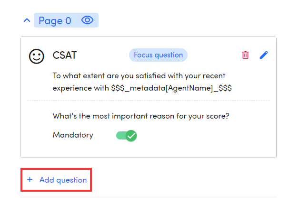Click the plus icon beside Add question
Screen dimensions: 299x204
[30, 180]
